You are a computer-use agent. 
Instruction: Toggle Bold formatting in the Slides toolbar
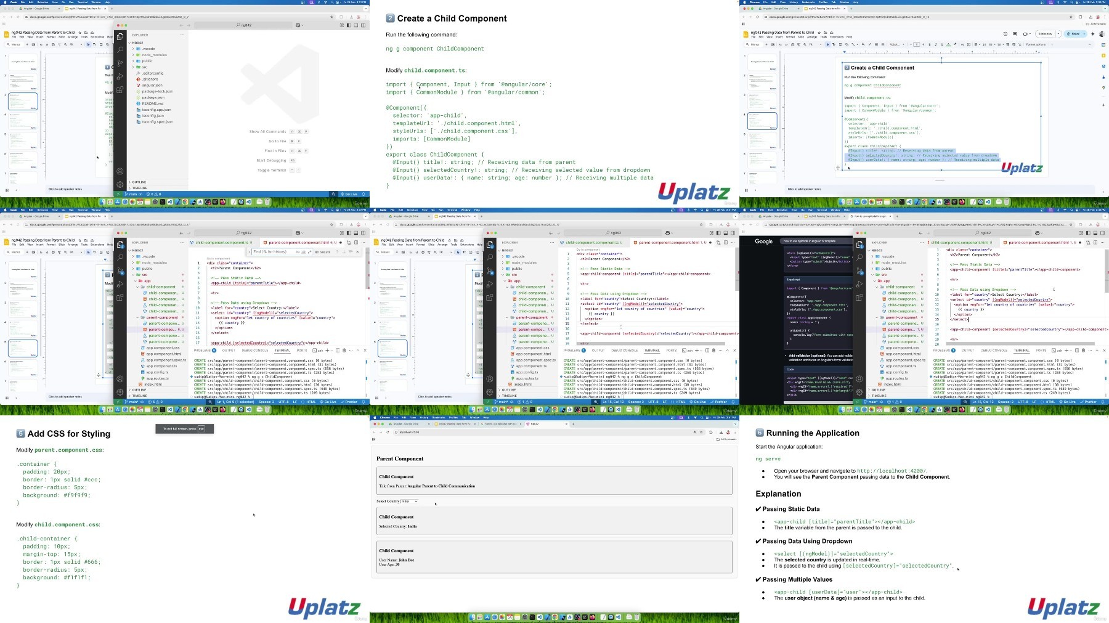(x=930, y=44)
